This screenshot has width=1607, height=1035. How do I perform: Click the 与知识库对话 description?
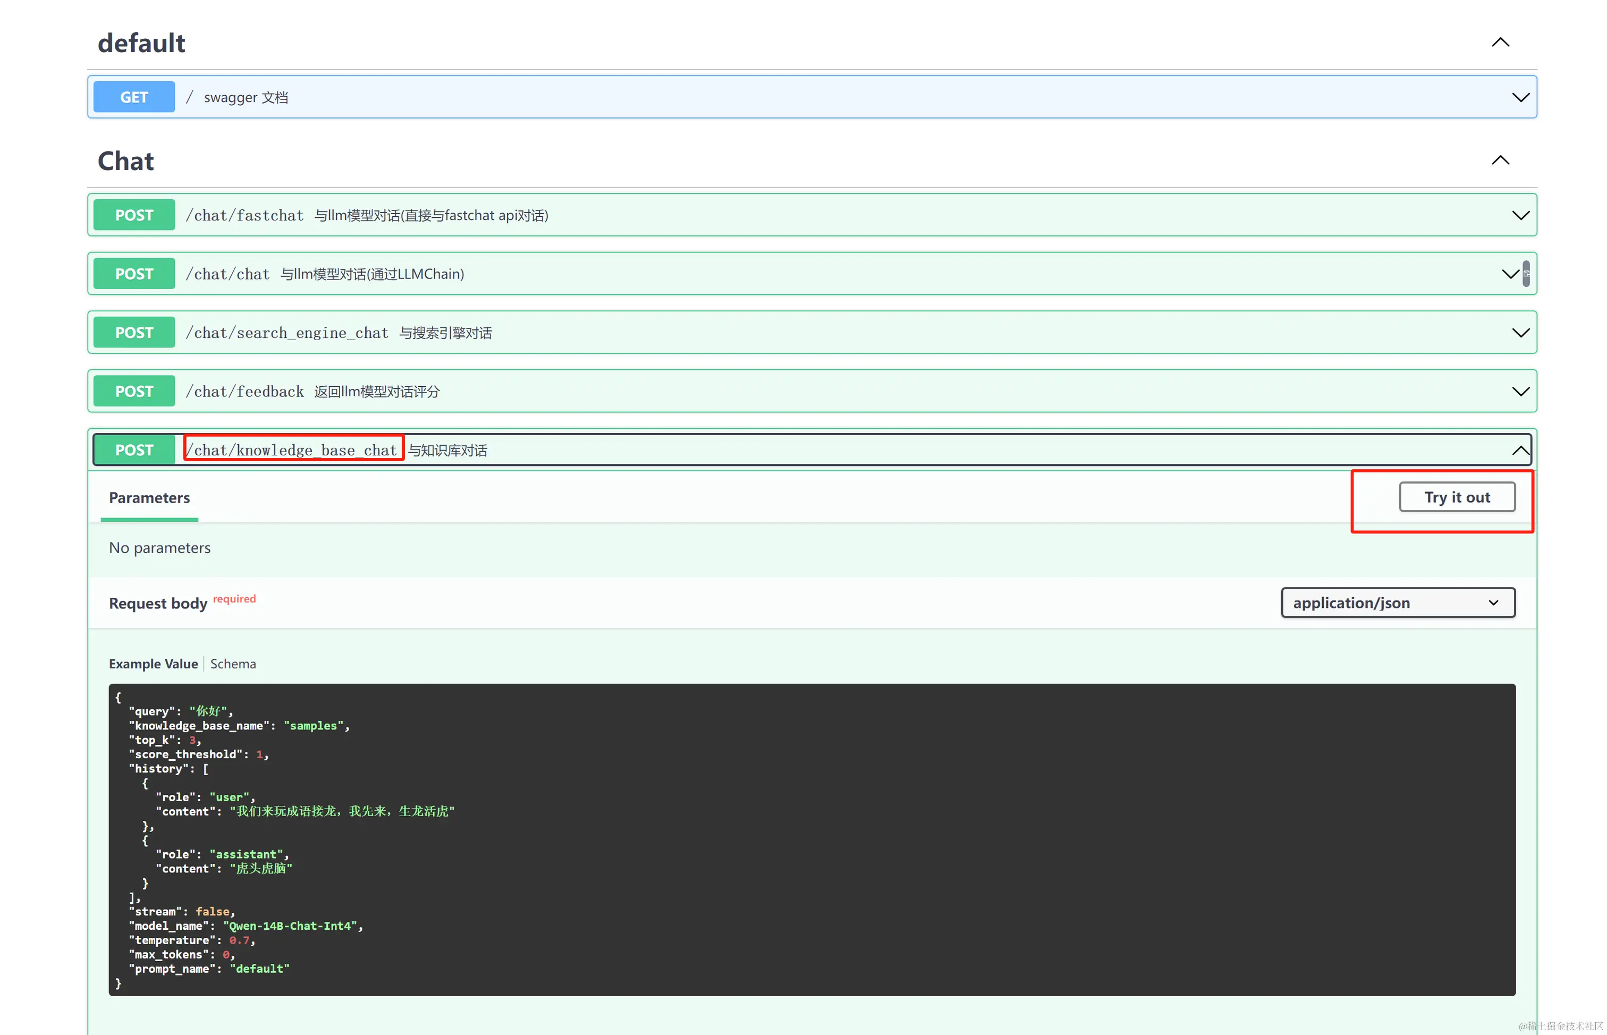tap(447, 451)
